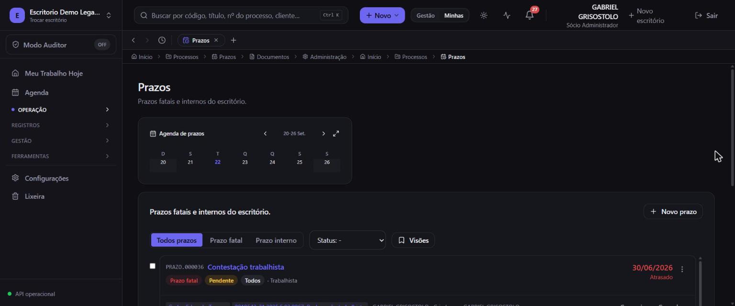Show next week in Agenda de prazos
The width and height of the screenshot is (735, 306).
tap(323, 134)
